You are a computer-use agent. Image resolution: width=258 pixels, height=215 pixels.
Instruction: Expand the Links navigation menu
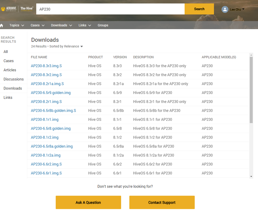85,25
